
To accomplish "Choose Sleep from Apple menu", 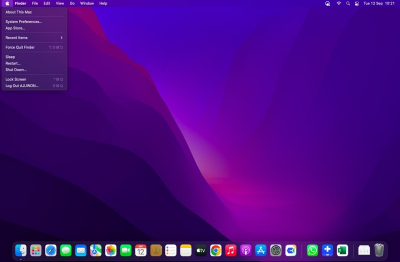I will pyautogui.click(x=34, y=57).
